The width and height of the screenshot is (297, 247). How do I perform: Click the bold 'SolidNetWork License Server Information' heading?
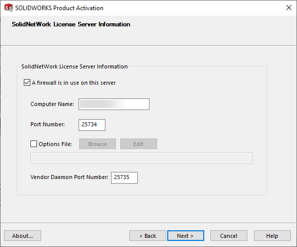point(71,24)
